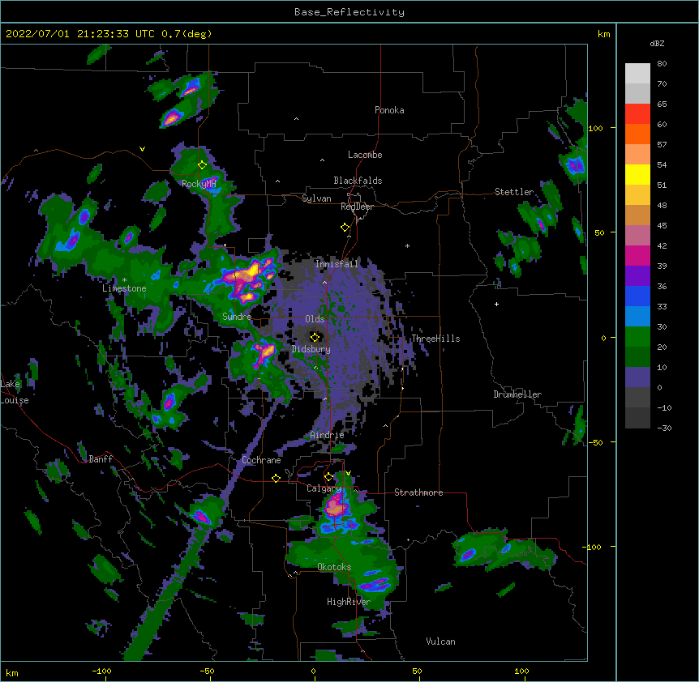
Task: Click the Base_Reflectivity title
Action: point(349,12)
